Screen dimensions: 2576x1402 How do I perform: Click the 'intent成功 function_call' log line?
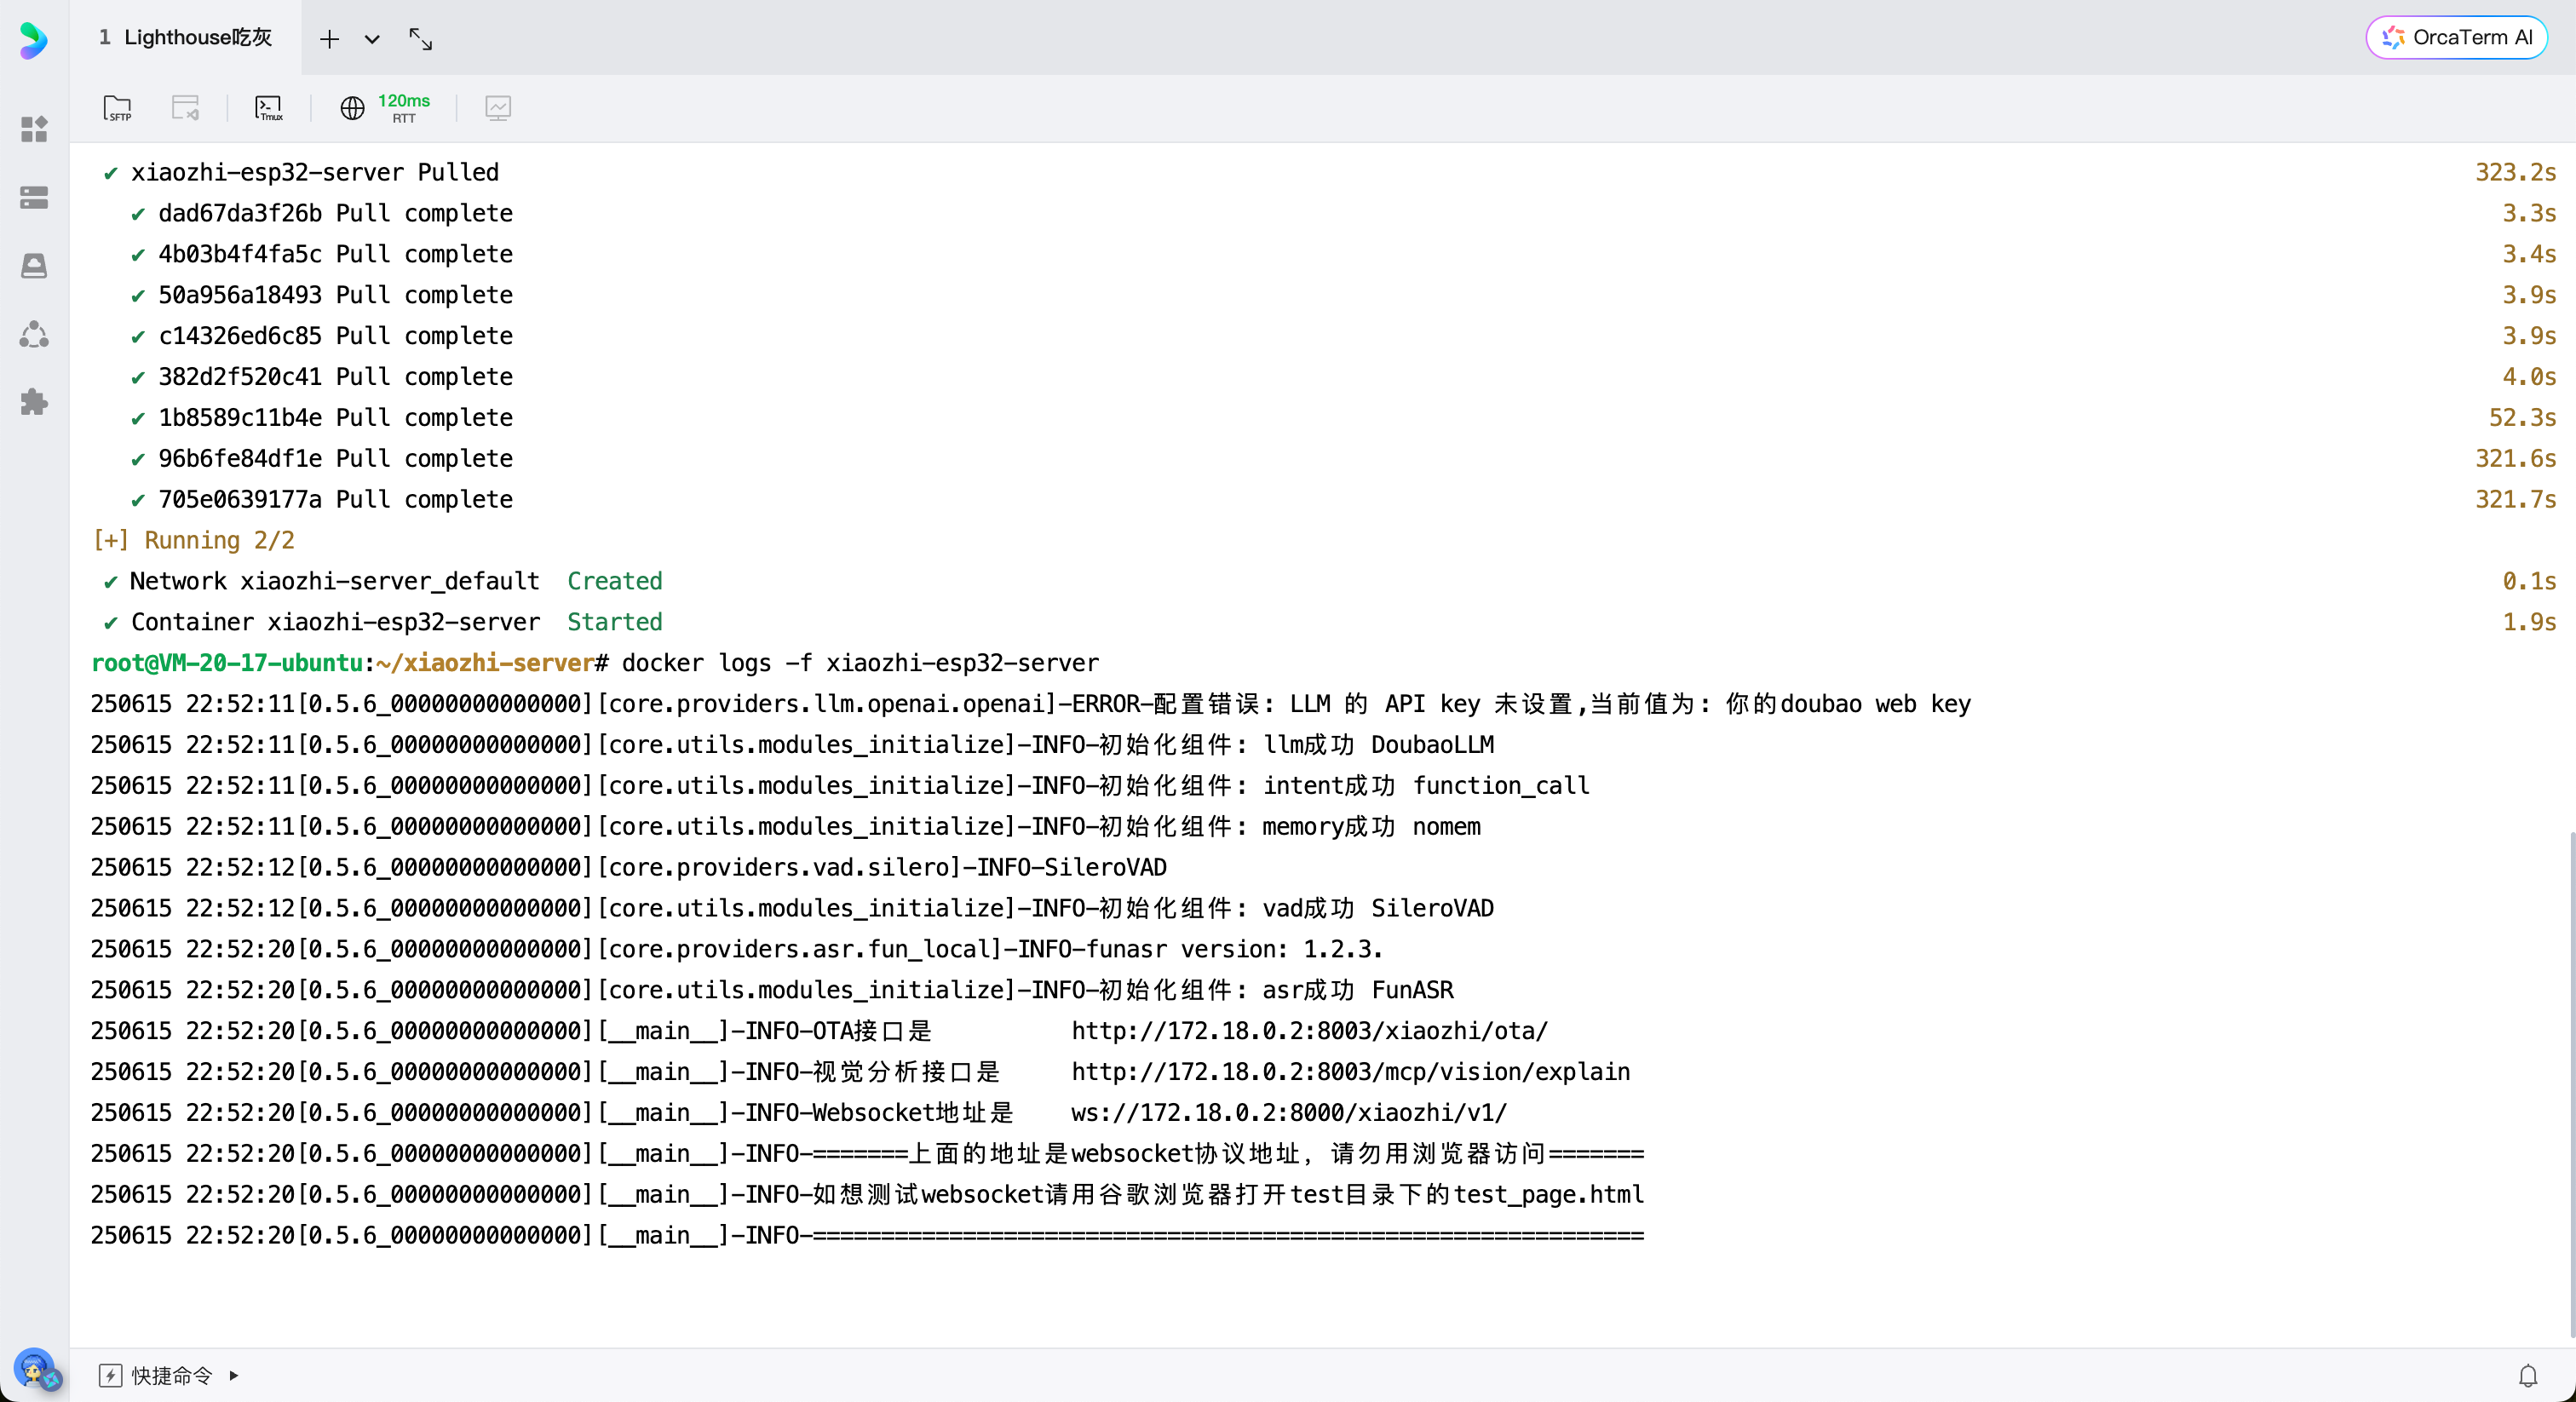[x=840, y=786]
